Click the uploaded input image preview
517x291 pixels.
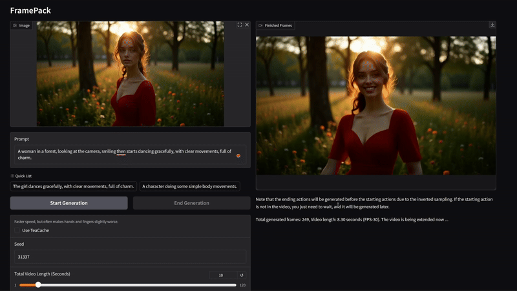coord(131,74)
